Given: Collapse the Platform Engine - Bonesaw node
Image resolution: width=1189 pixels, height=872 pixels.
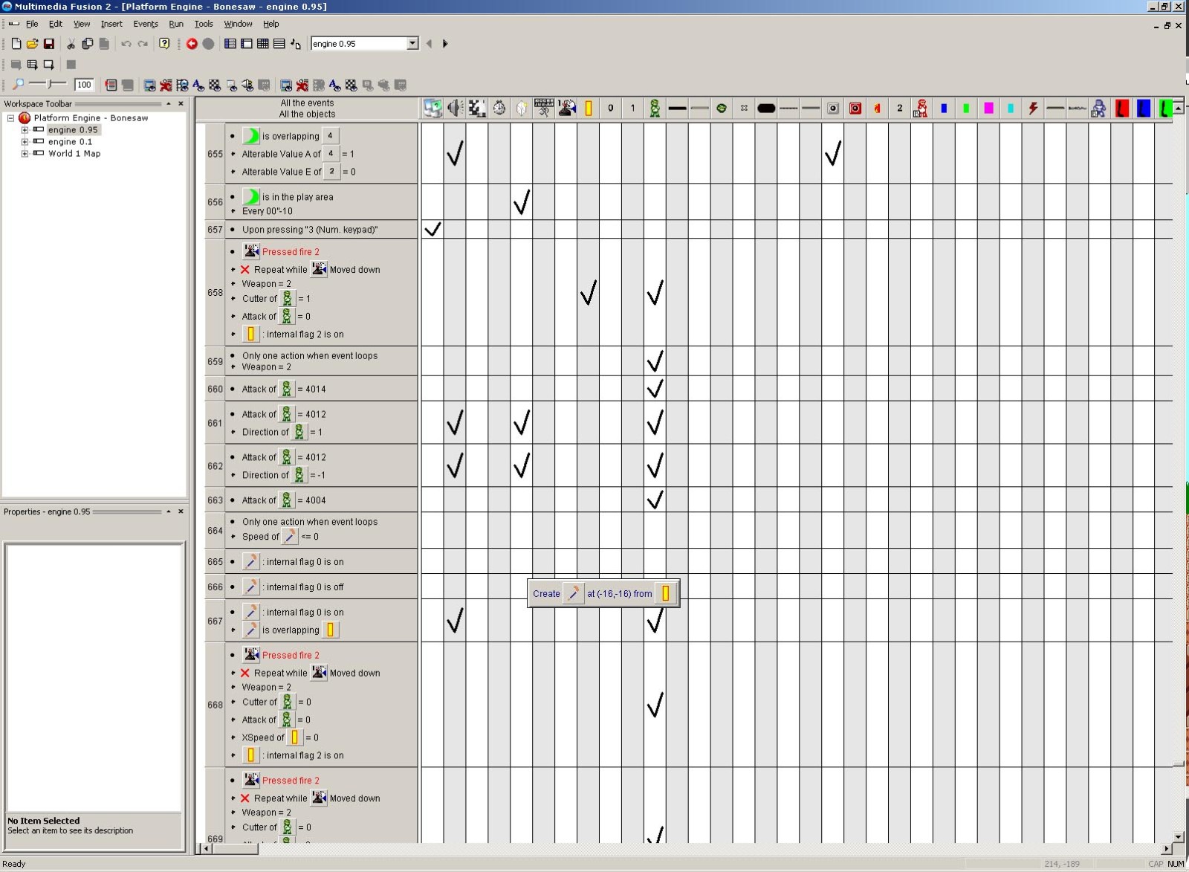Looking at the screenshot, I should 11,118.
